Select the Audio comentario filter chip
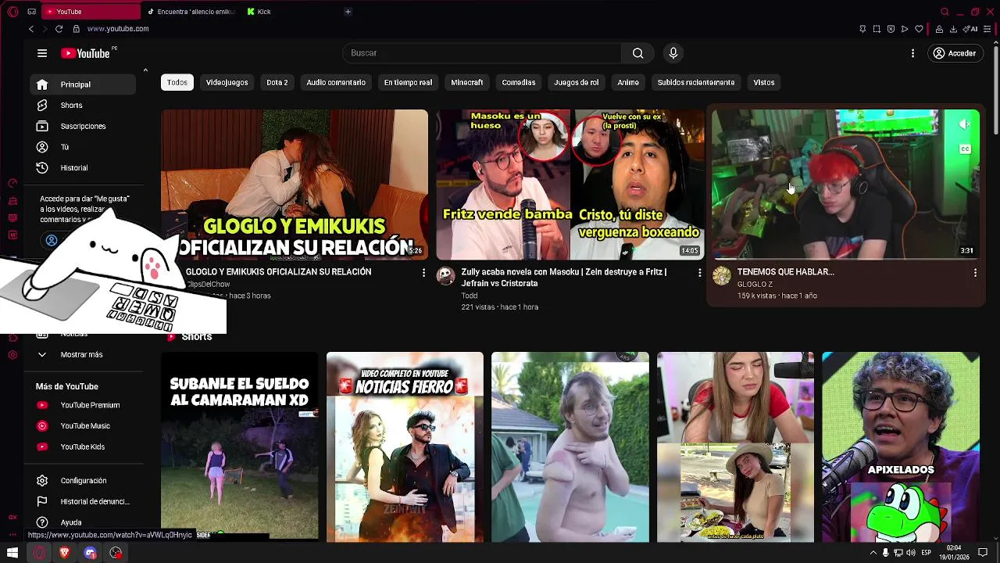1000x563 pixels. point(336,82)
